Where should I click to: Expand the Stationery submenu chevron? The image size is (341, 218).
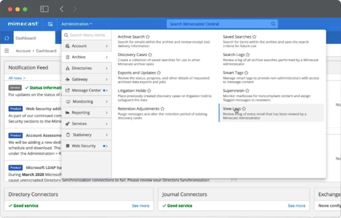(107, 135)
